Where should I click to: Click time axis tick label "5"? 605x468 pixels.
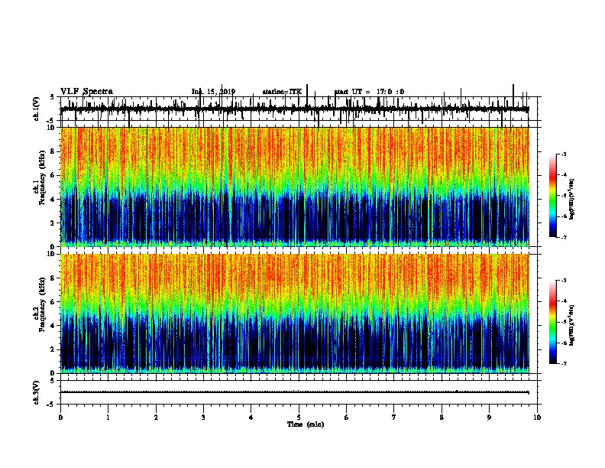pos(299,418)
